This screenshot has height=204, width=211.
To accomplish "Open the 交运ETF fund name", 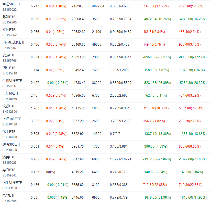I will click(x=9, y=30).
